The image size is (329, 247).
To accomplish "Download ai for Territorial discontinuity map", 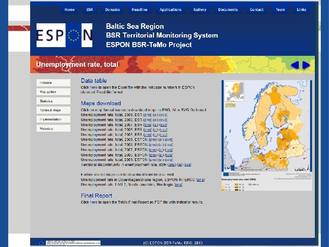I will pos(180,165).
